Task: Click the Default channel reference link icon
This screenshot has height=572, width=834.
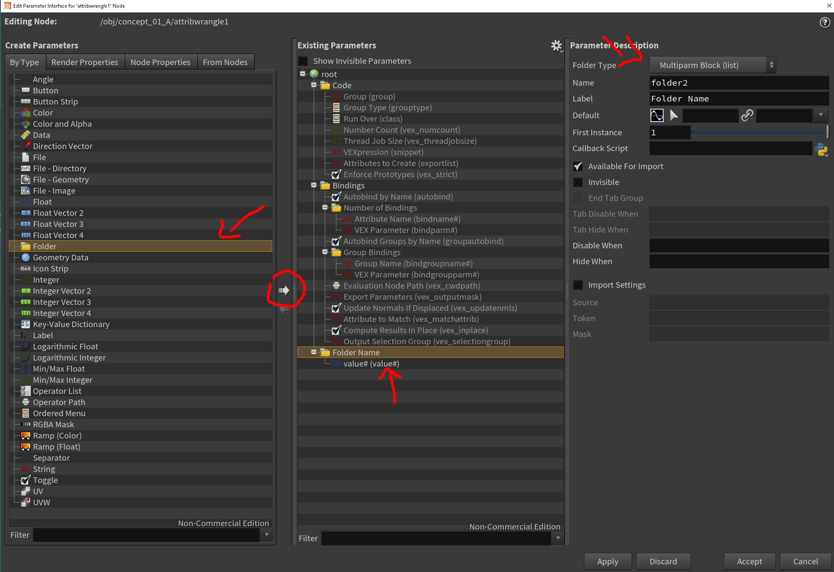Action: [x=747, y=116]
